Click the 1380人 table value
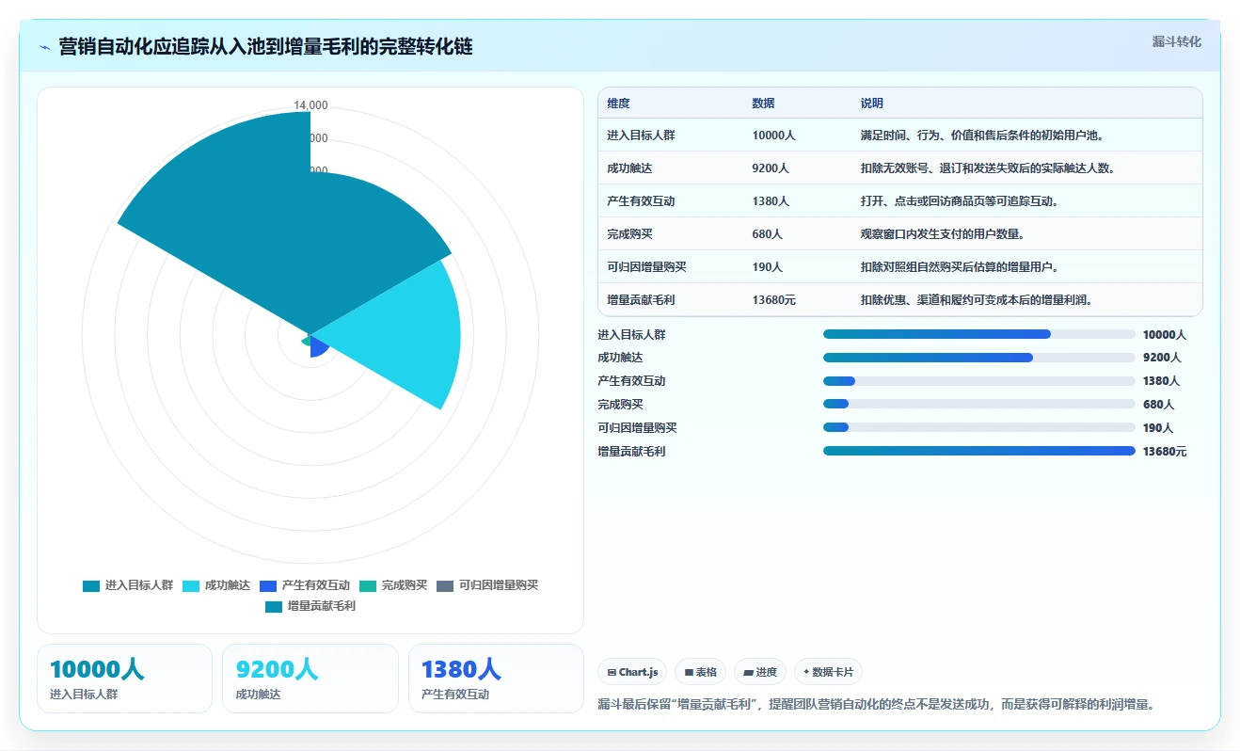 click(771, 201)
